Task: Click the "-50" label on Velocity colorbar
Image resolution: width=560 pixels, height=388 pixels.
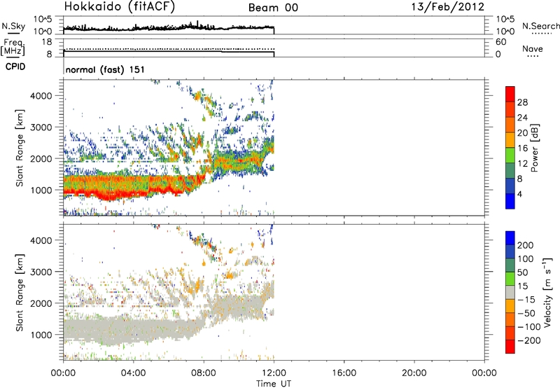Action: 526,313
